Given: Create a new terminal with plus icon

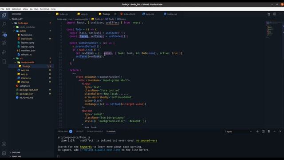Looking at the screenshot, I should point(257,132).
